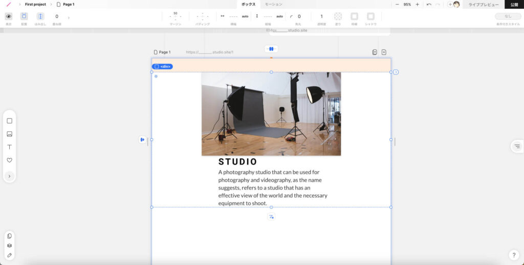Click the undo arrow
Screen dimensions: 524x265
coord(429,4)
